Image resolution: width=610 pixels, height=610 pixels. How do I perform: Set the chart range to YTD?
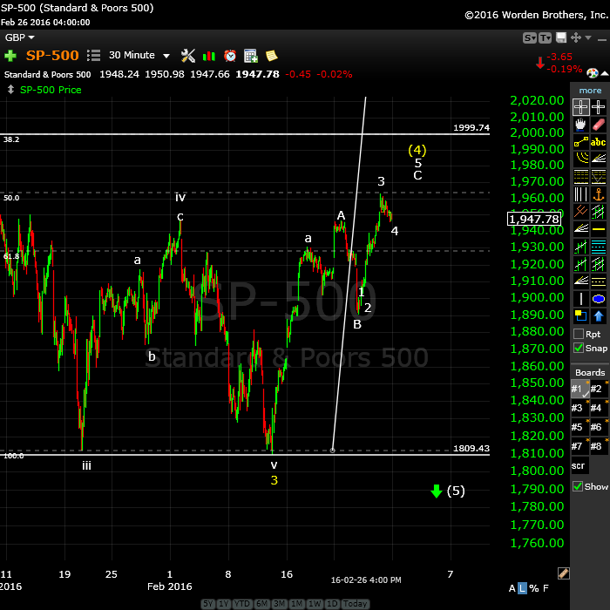[x=242, y=604]
